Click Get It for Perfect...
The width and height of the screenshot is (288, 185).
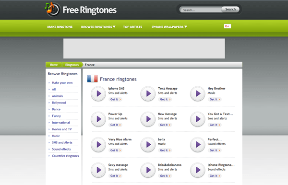pos(215,150)
